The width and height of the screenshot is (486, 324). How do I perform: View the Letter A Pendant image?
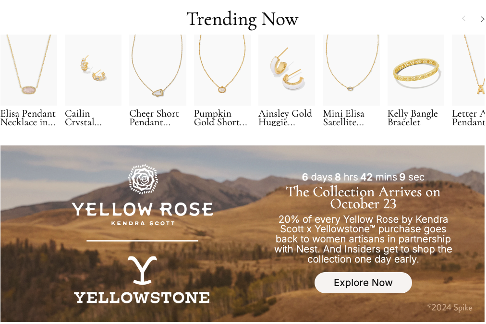[x=468, y=70]
